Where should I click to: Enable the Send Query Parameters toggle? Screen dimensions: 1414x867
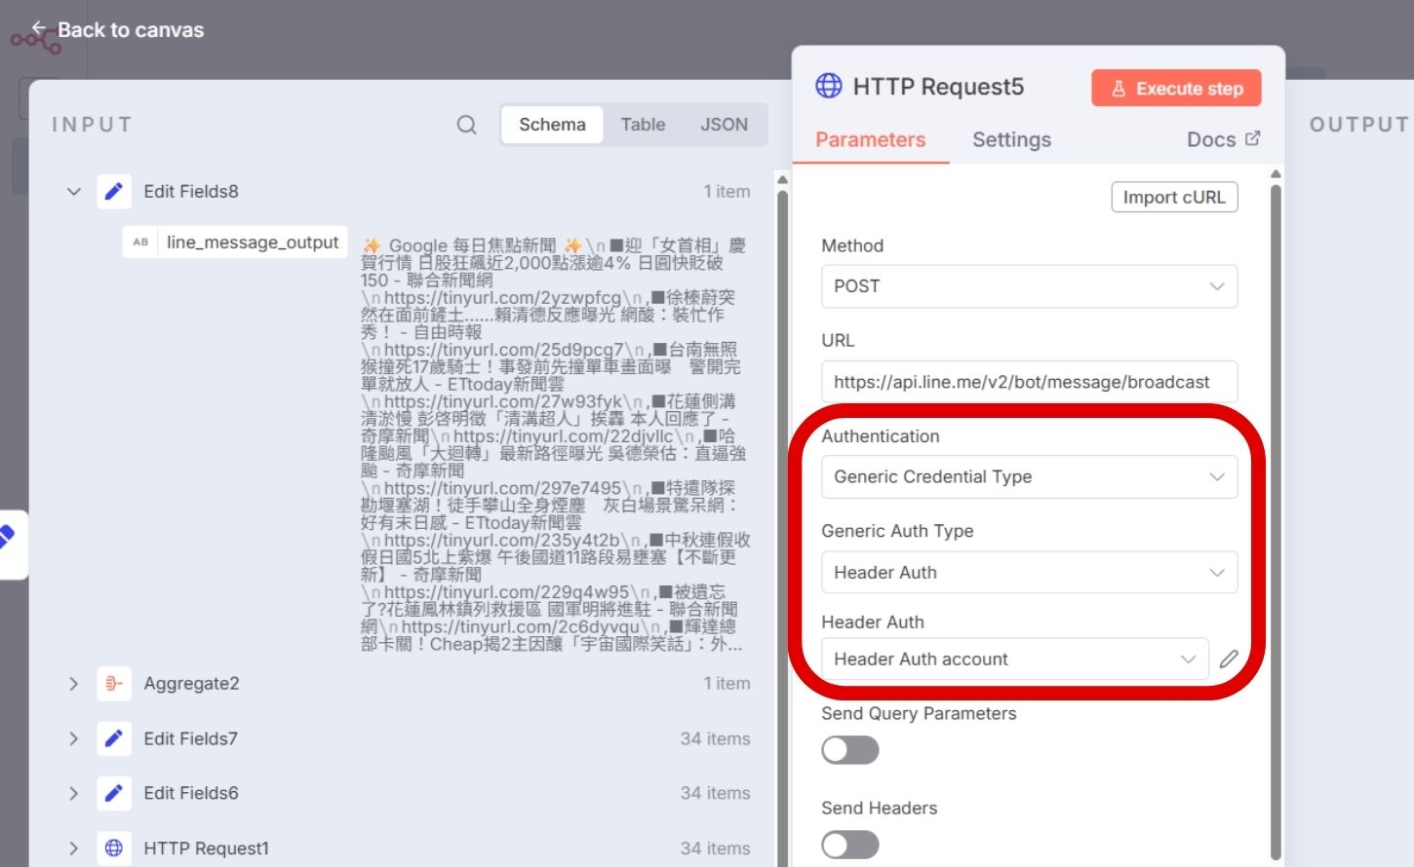point(849,749)
